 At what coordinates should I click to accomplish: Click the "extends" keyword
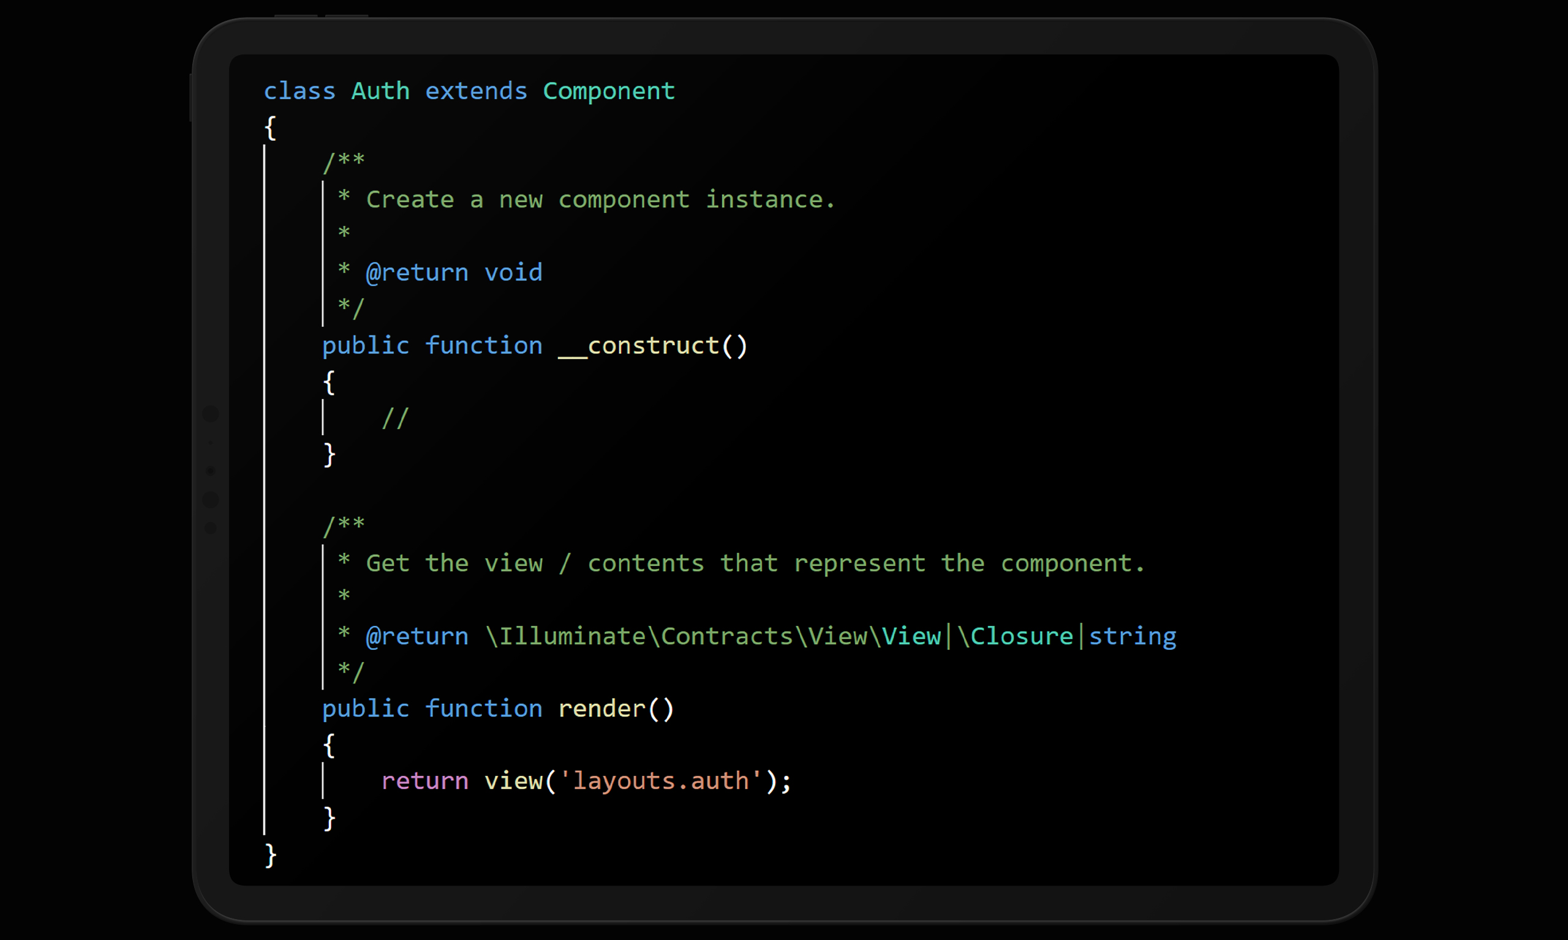click(475, 91)
